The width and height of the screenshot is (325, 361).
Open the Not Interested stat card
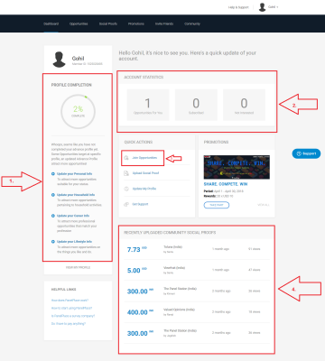[244, 105]
